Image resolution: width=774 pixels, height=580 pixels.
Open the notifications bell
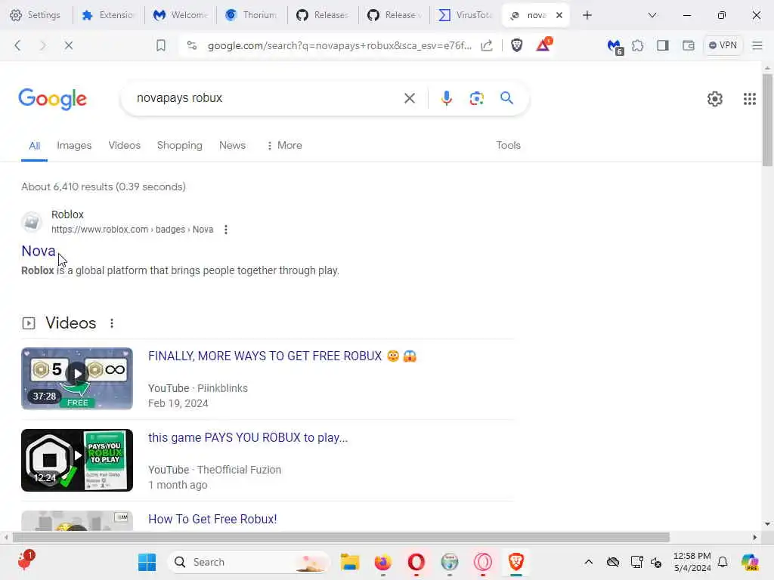pyautogui.click(x=723, y=562)
